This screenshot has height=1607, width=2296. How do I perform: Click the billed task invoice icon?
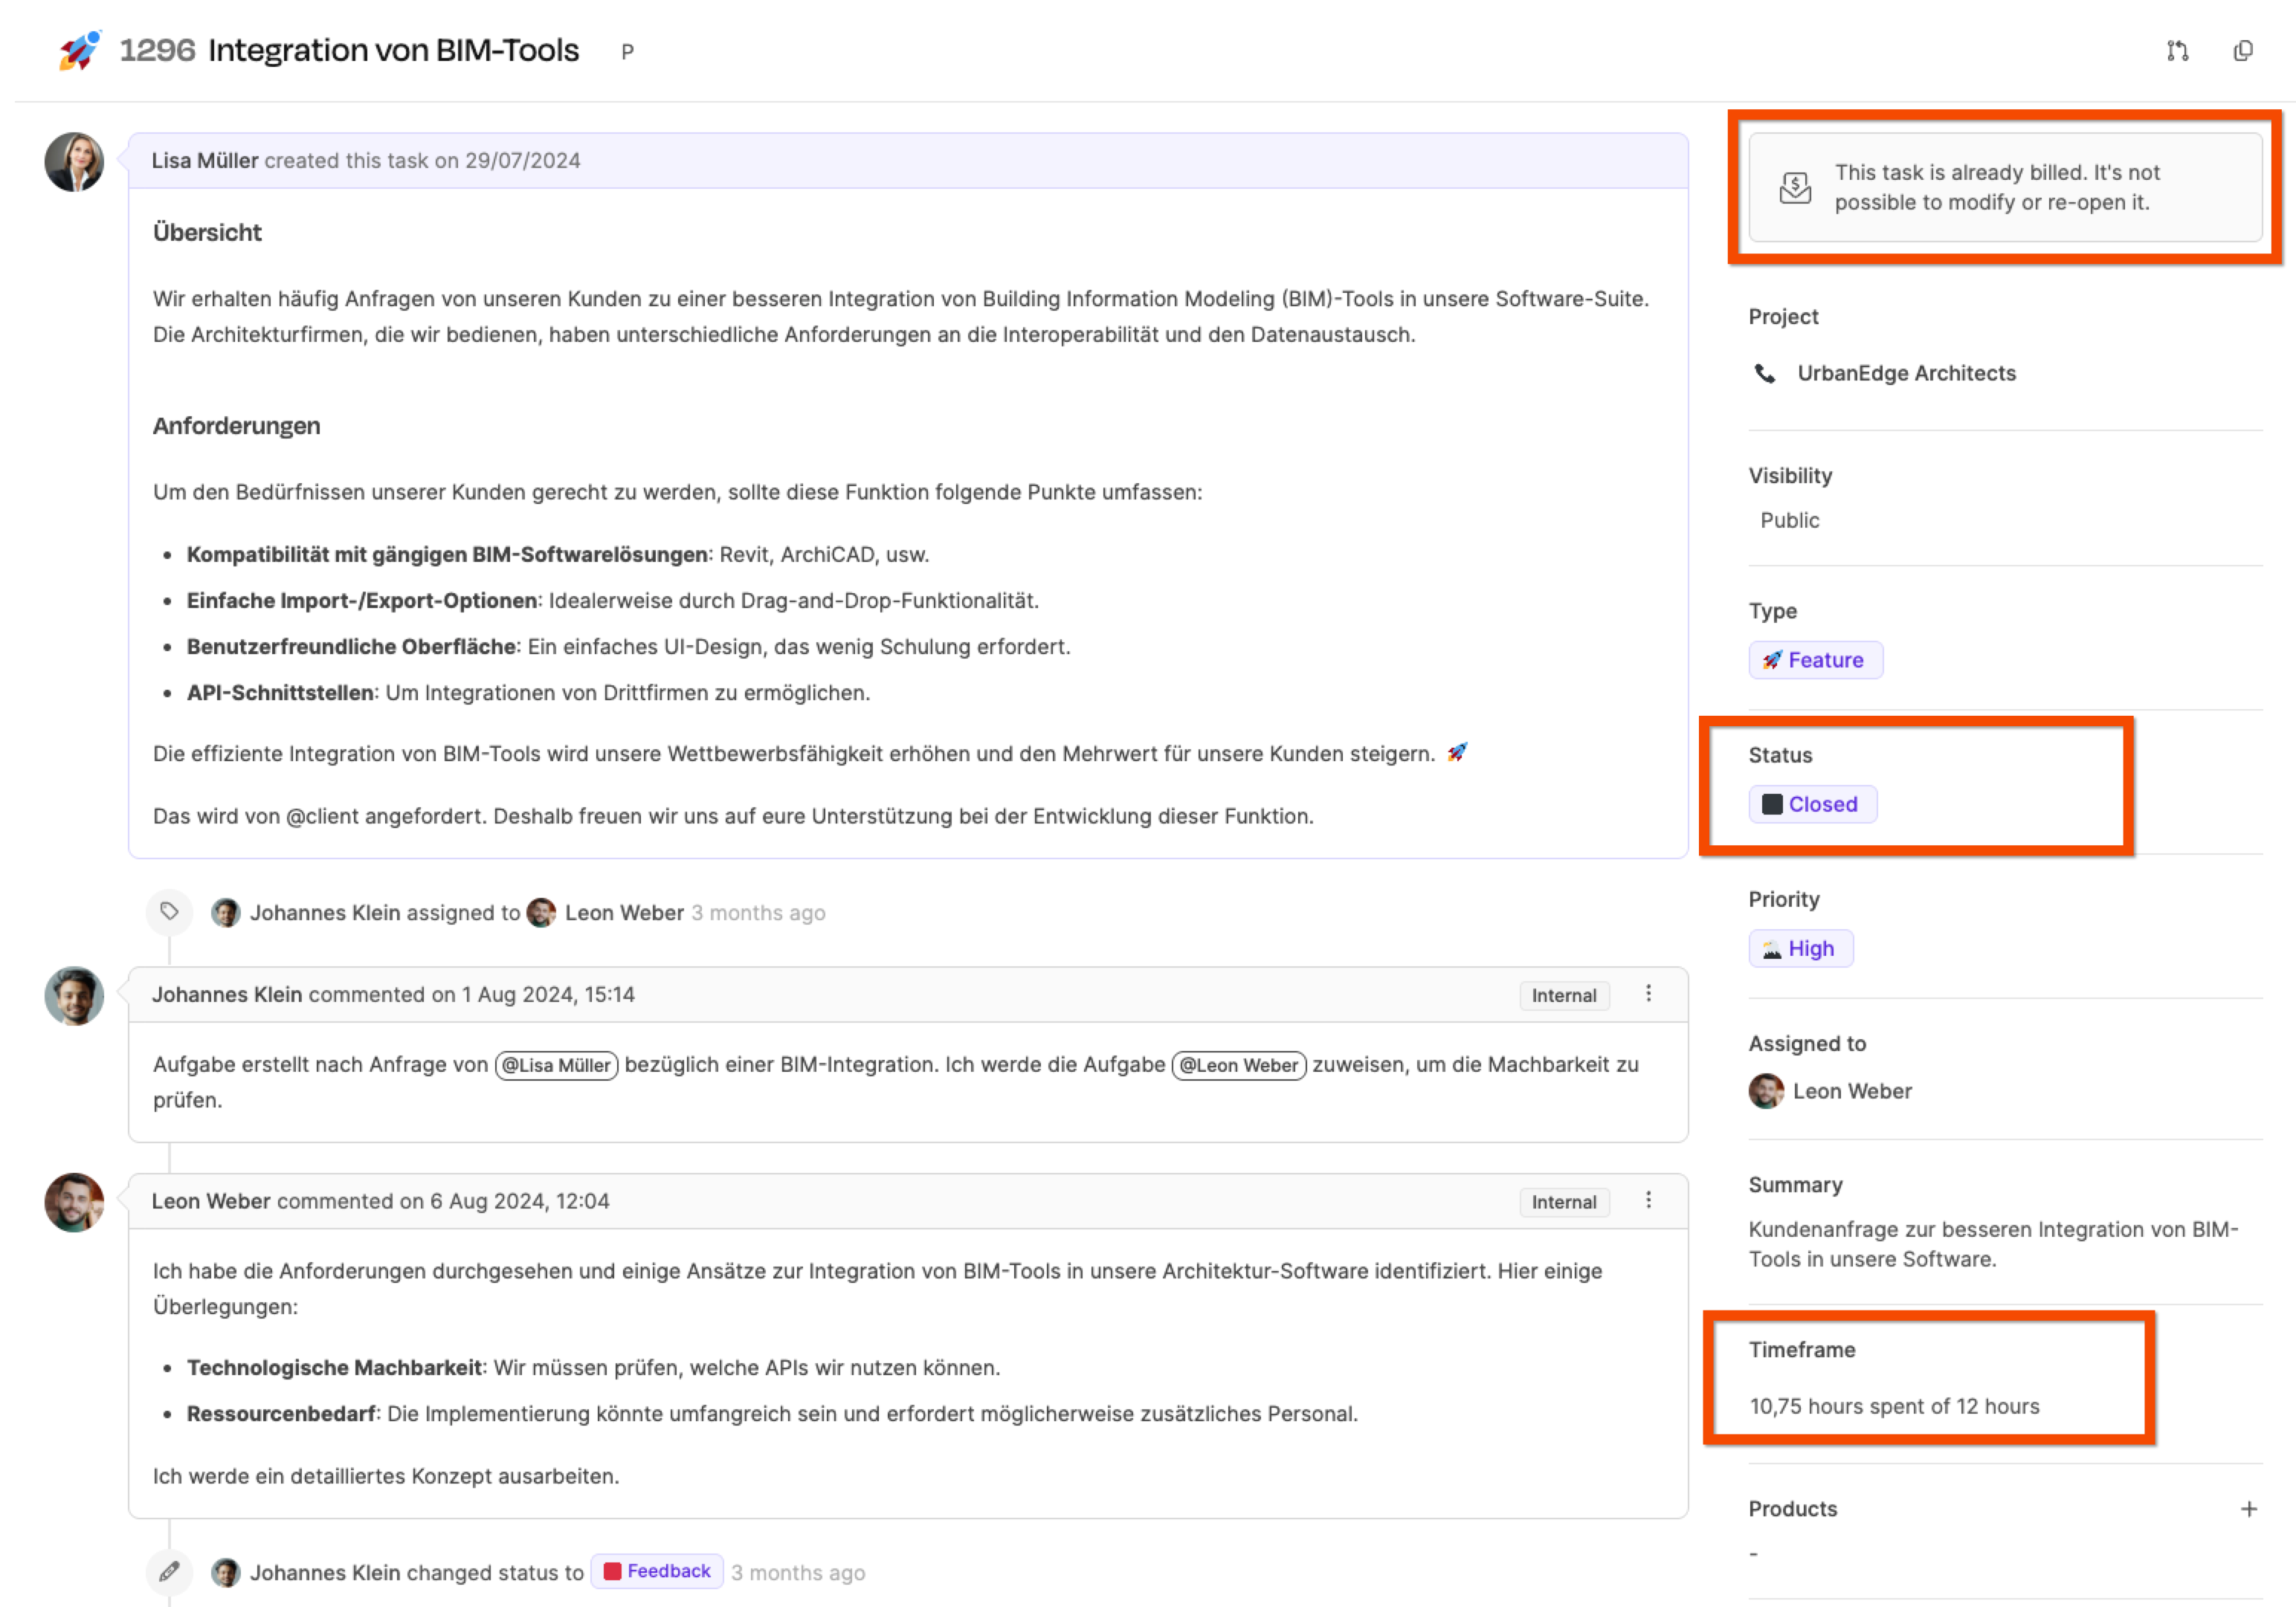tap(1795, 187)
